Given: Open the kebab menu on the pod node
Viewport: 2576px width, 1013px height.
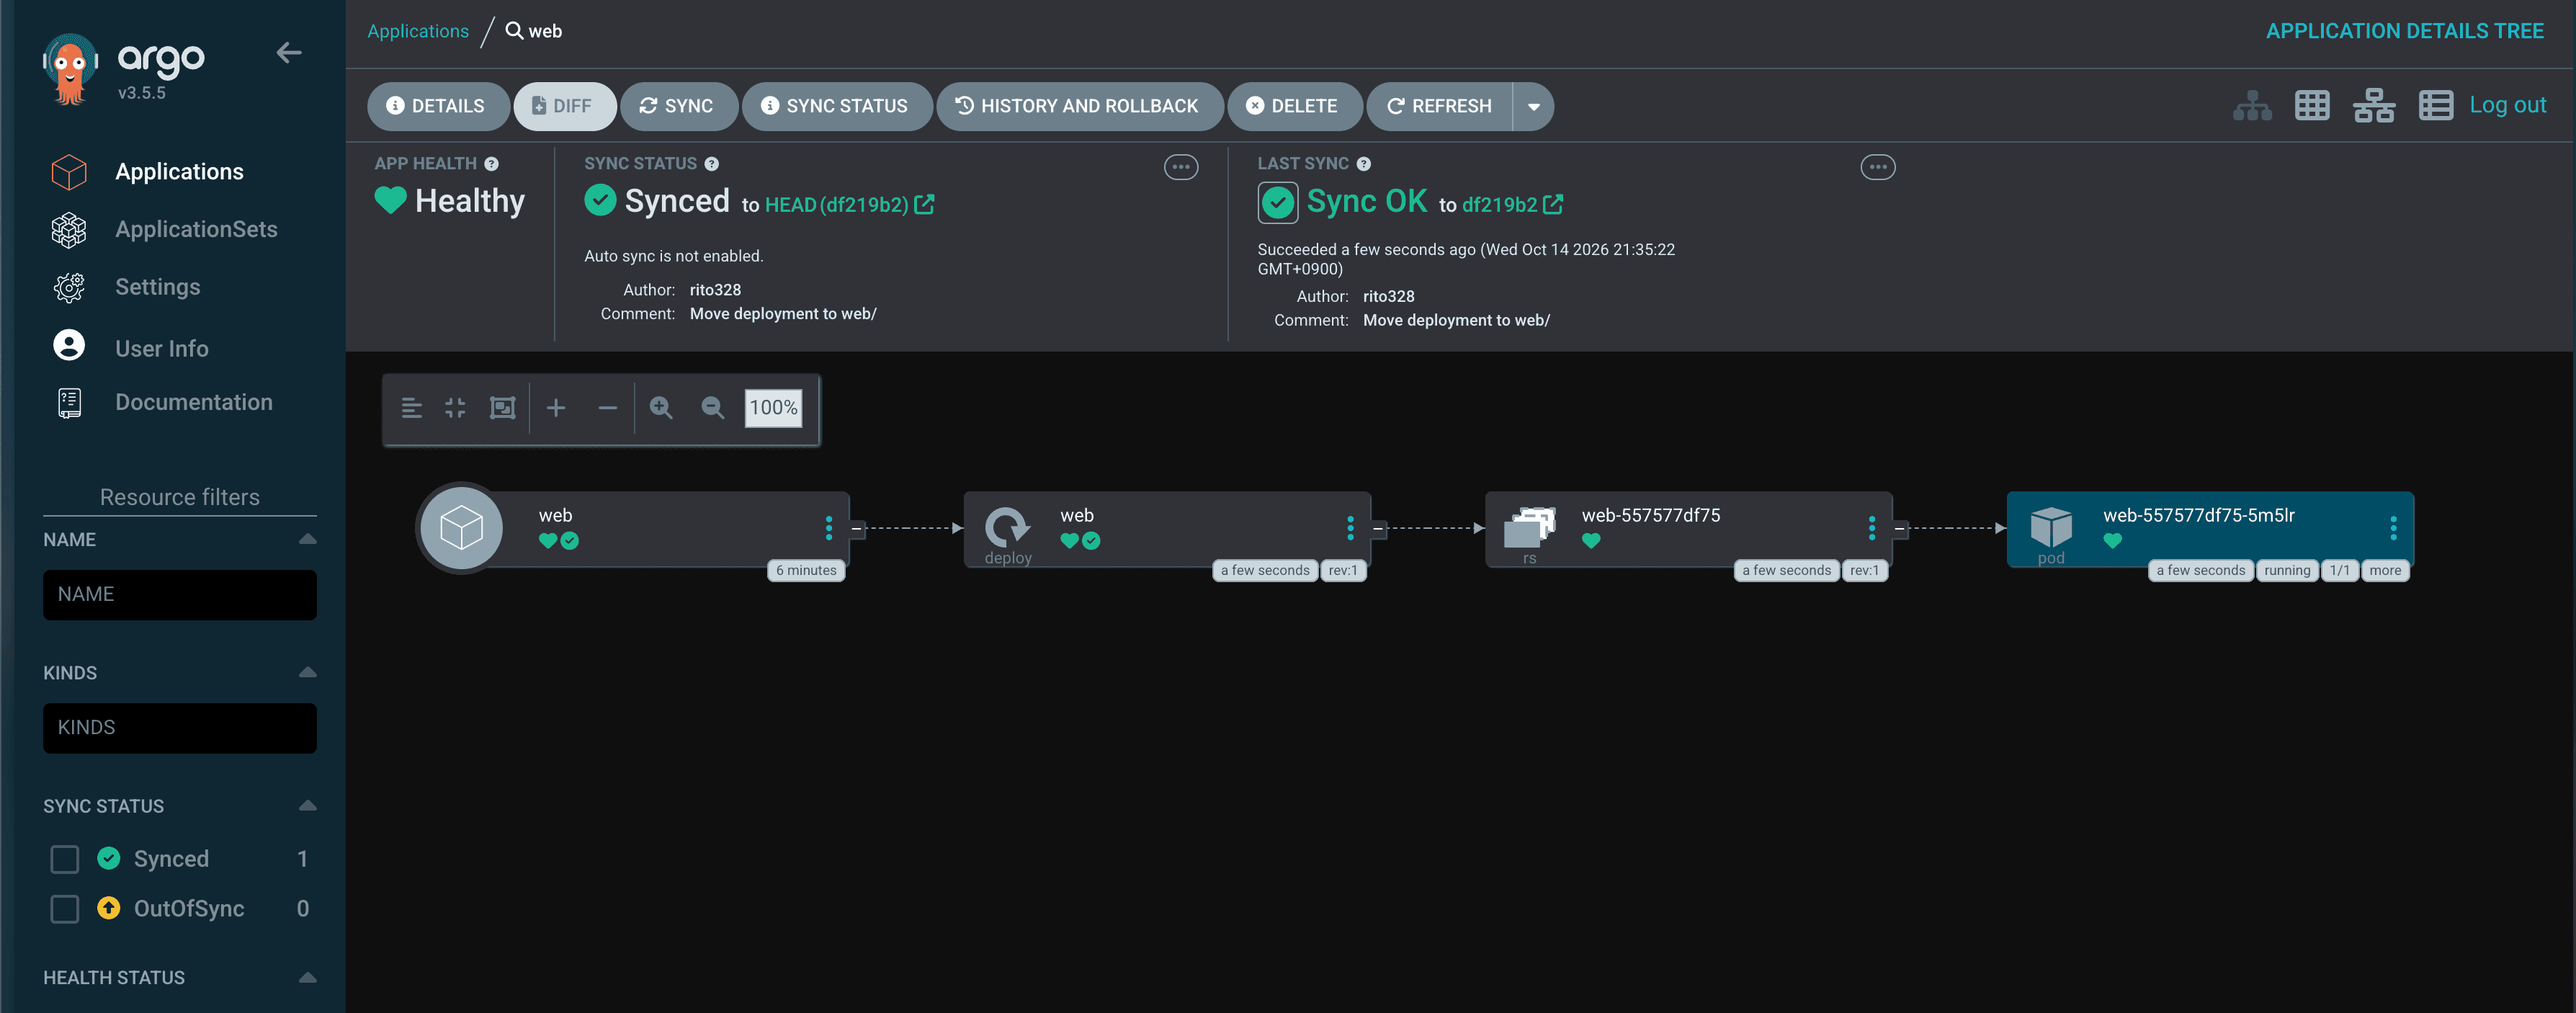Looking at the screenshot, I should pos(2393,527).
